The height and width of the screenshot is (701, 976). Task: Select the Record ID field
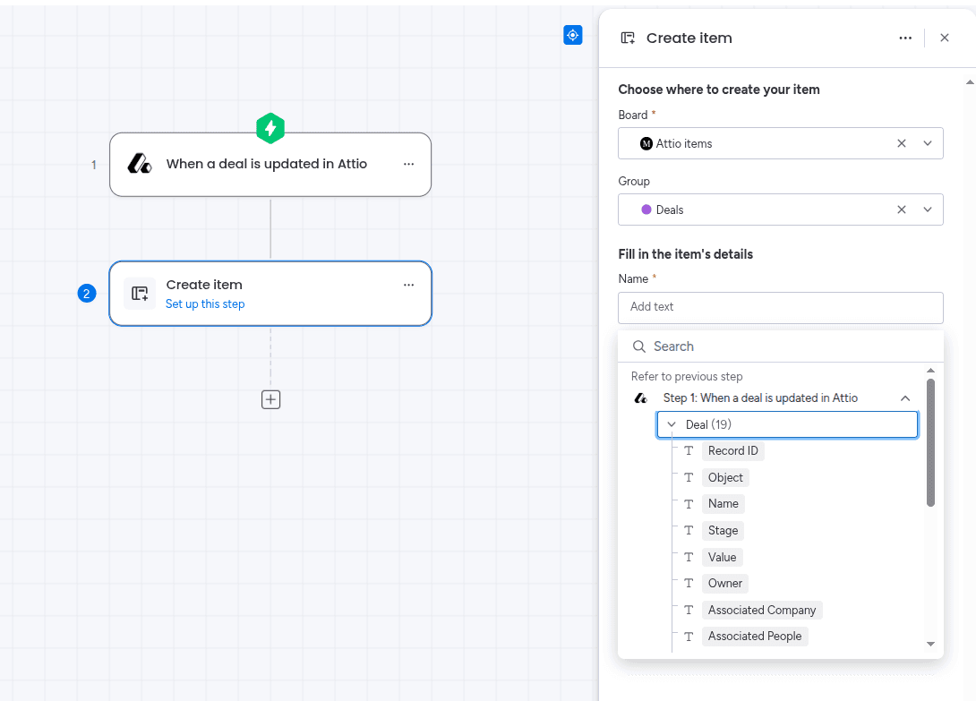tap(732, 450)
